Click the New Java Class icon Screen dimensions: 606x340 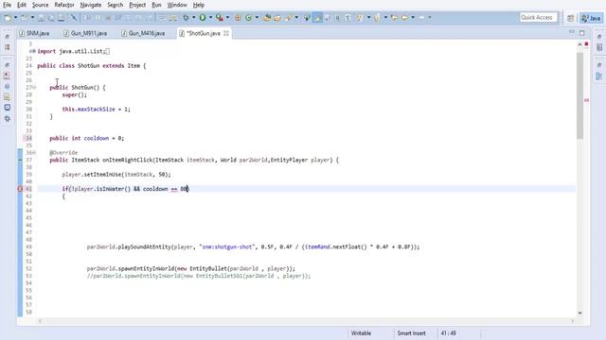tap(248, 18)
